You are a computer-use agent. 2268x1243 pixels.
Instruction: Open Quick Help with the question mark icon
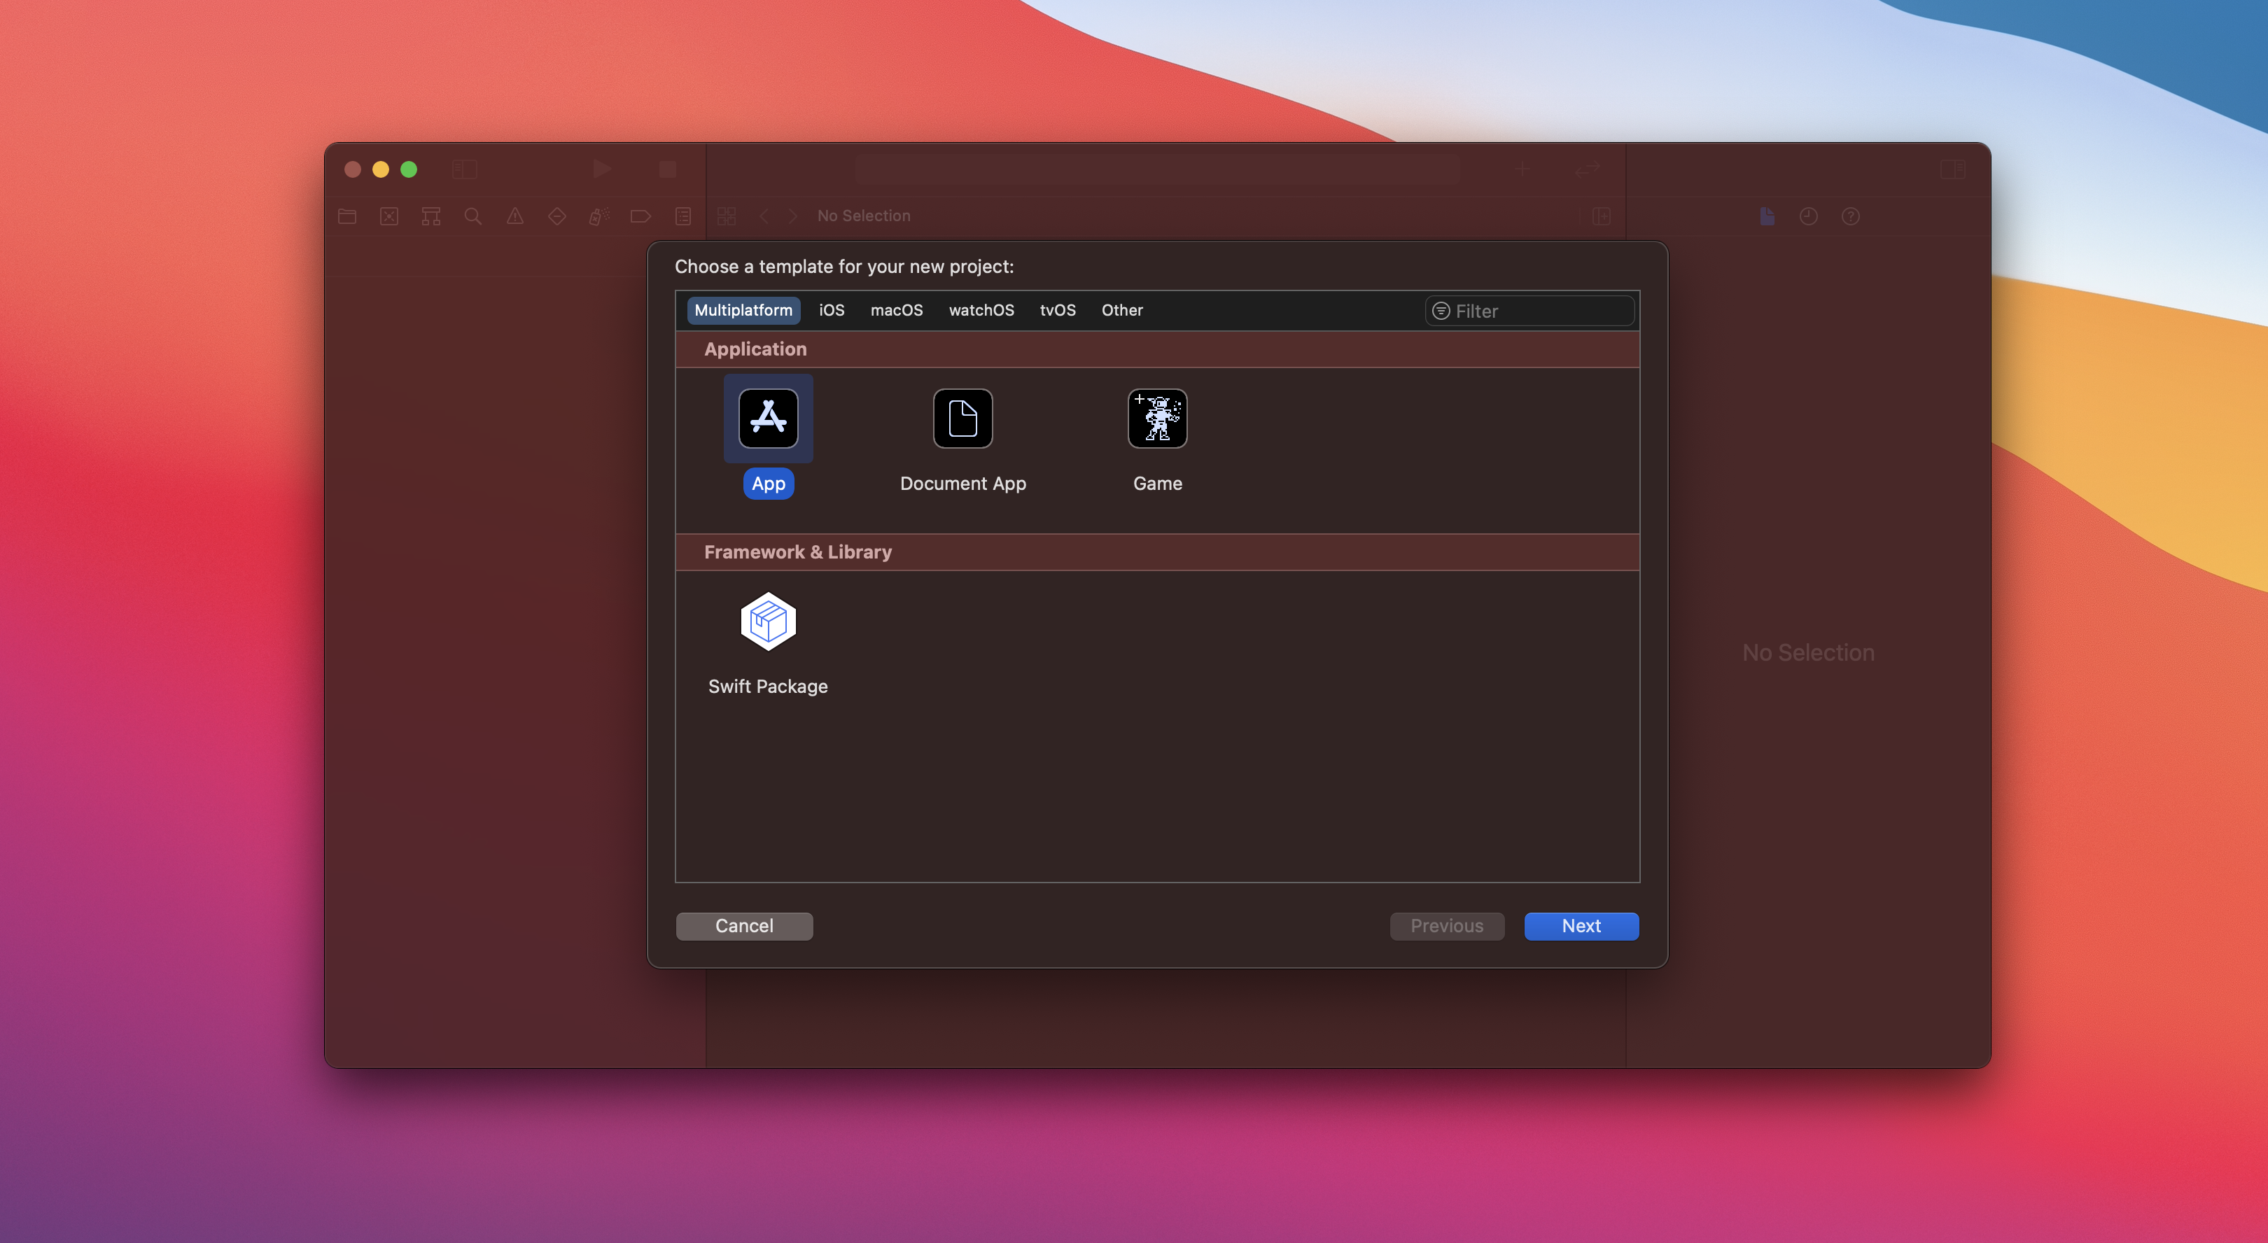[1851, 216]
